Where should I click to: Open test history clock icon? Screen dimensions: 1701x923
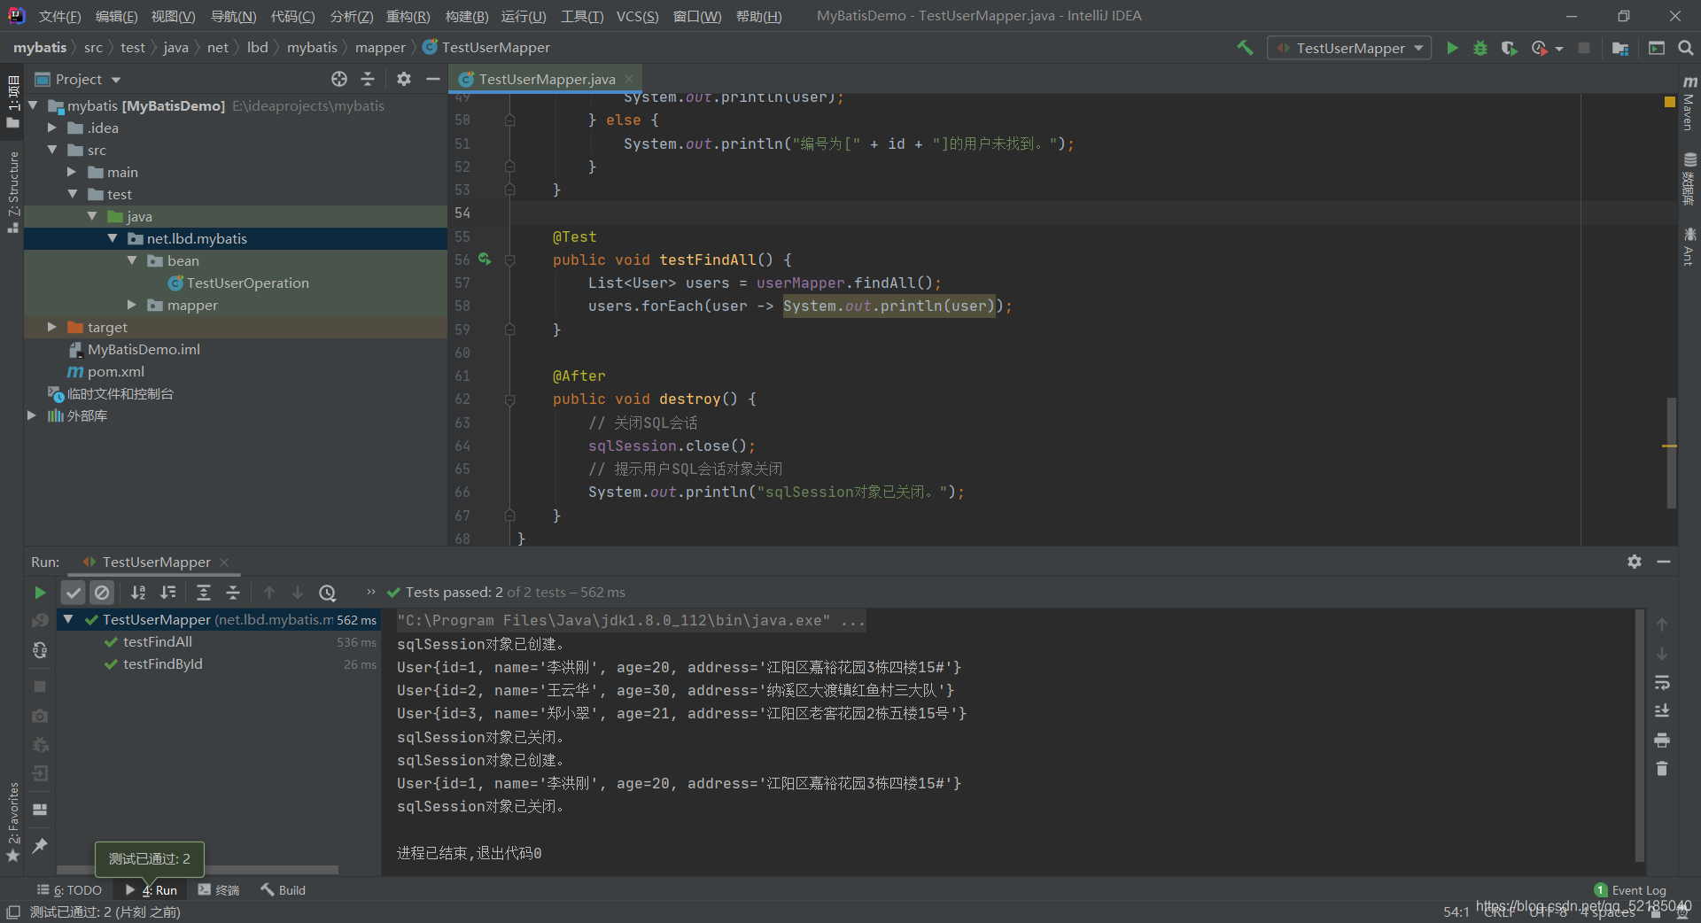328,593
